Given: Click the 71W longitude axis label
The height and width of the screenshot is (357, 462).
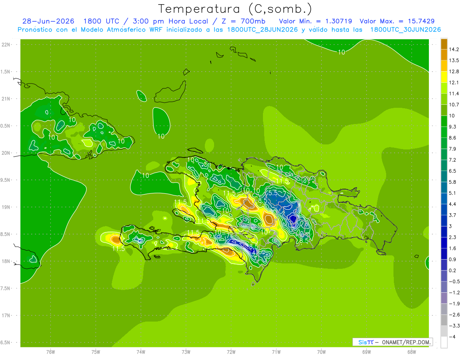Looking at the screenshot, I should (x=276, y=352).
